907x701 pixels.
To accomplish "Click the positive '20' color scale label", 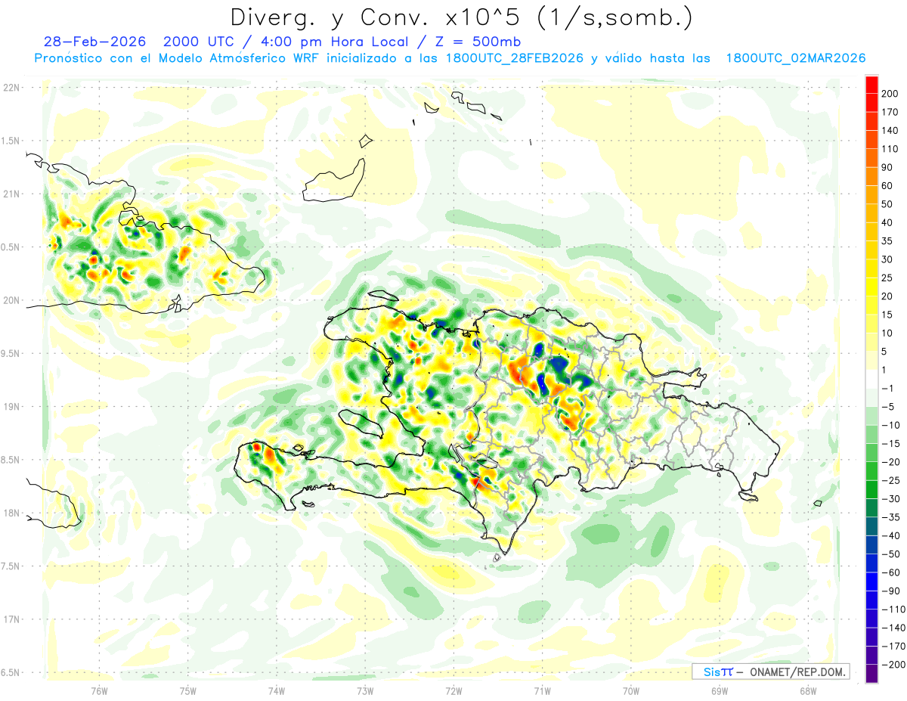I will coord(887,296).
